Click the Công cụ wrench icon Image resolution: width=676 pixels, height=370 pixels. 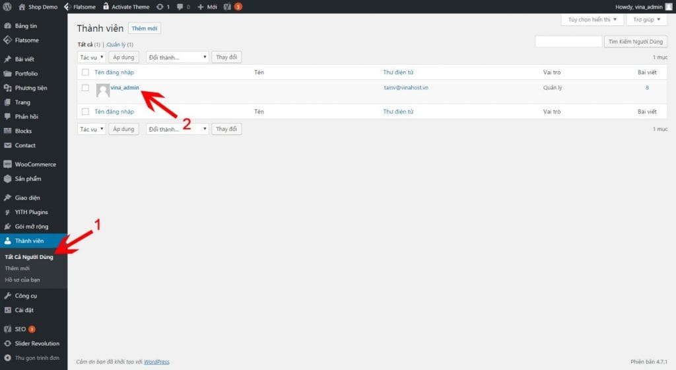[x=7, y=296]
